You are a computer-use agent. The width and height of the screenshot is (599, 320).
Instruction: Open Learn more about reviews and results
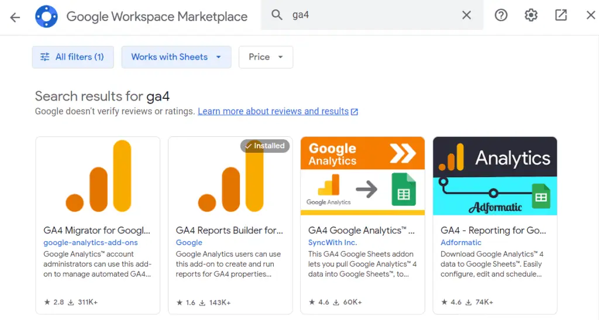point(273,111)
